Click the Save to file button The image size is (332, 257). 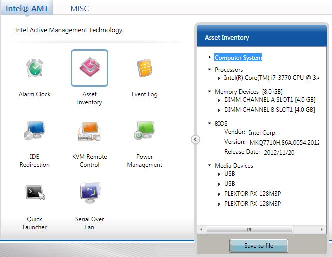pyautogui.click(x=258, y=246)
